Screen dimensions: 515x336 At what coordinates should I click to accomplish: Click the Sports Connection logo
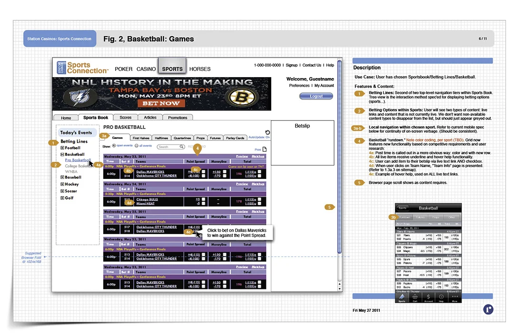82,67
